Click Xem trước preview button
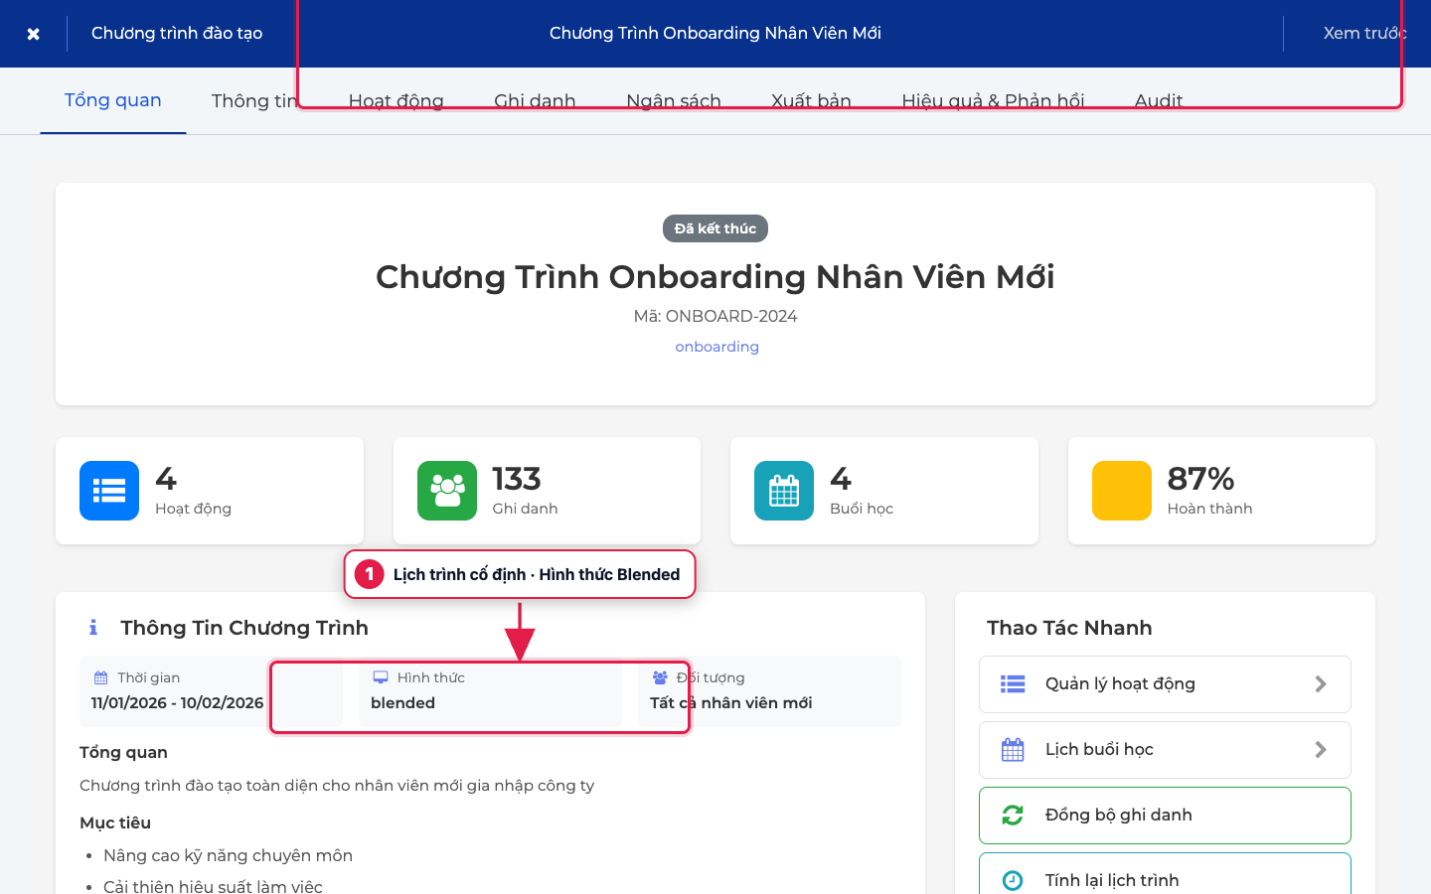The height and width of the screenshot is (894, 1431). (x=1365, y=33)
